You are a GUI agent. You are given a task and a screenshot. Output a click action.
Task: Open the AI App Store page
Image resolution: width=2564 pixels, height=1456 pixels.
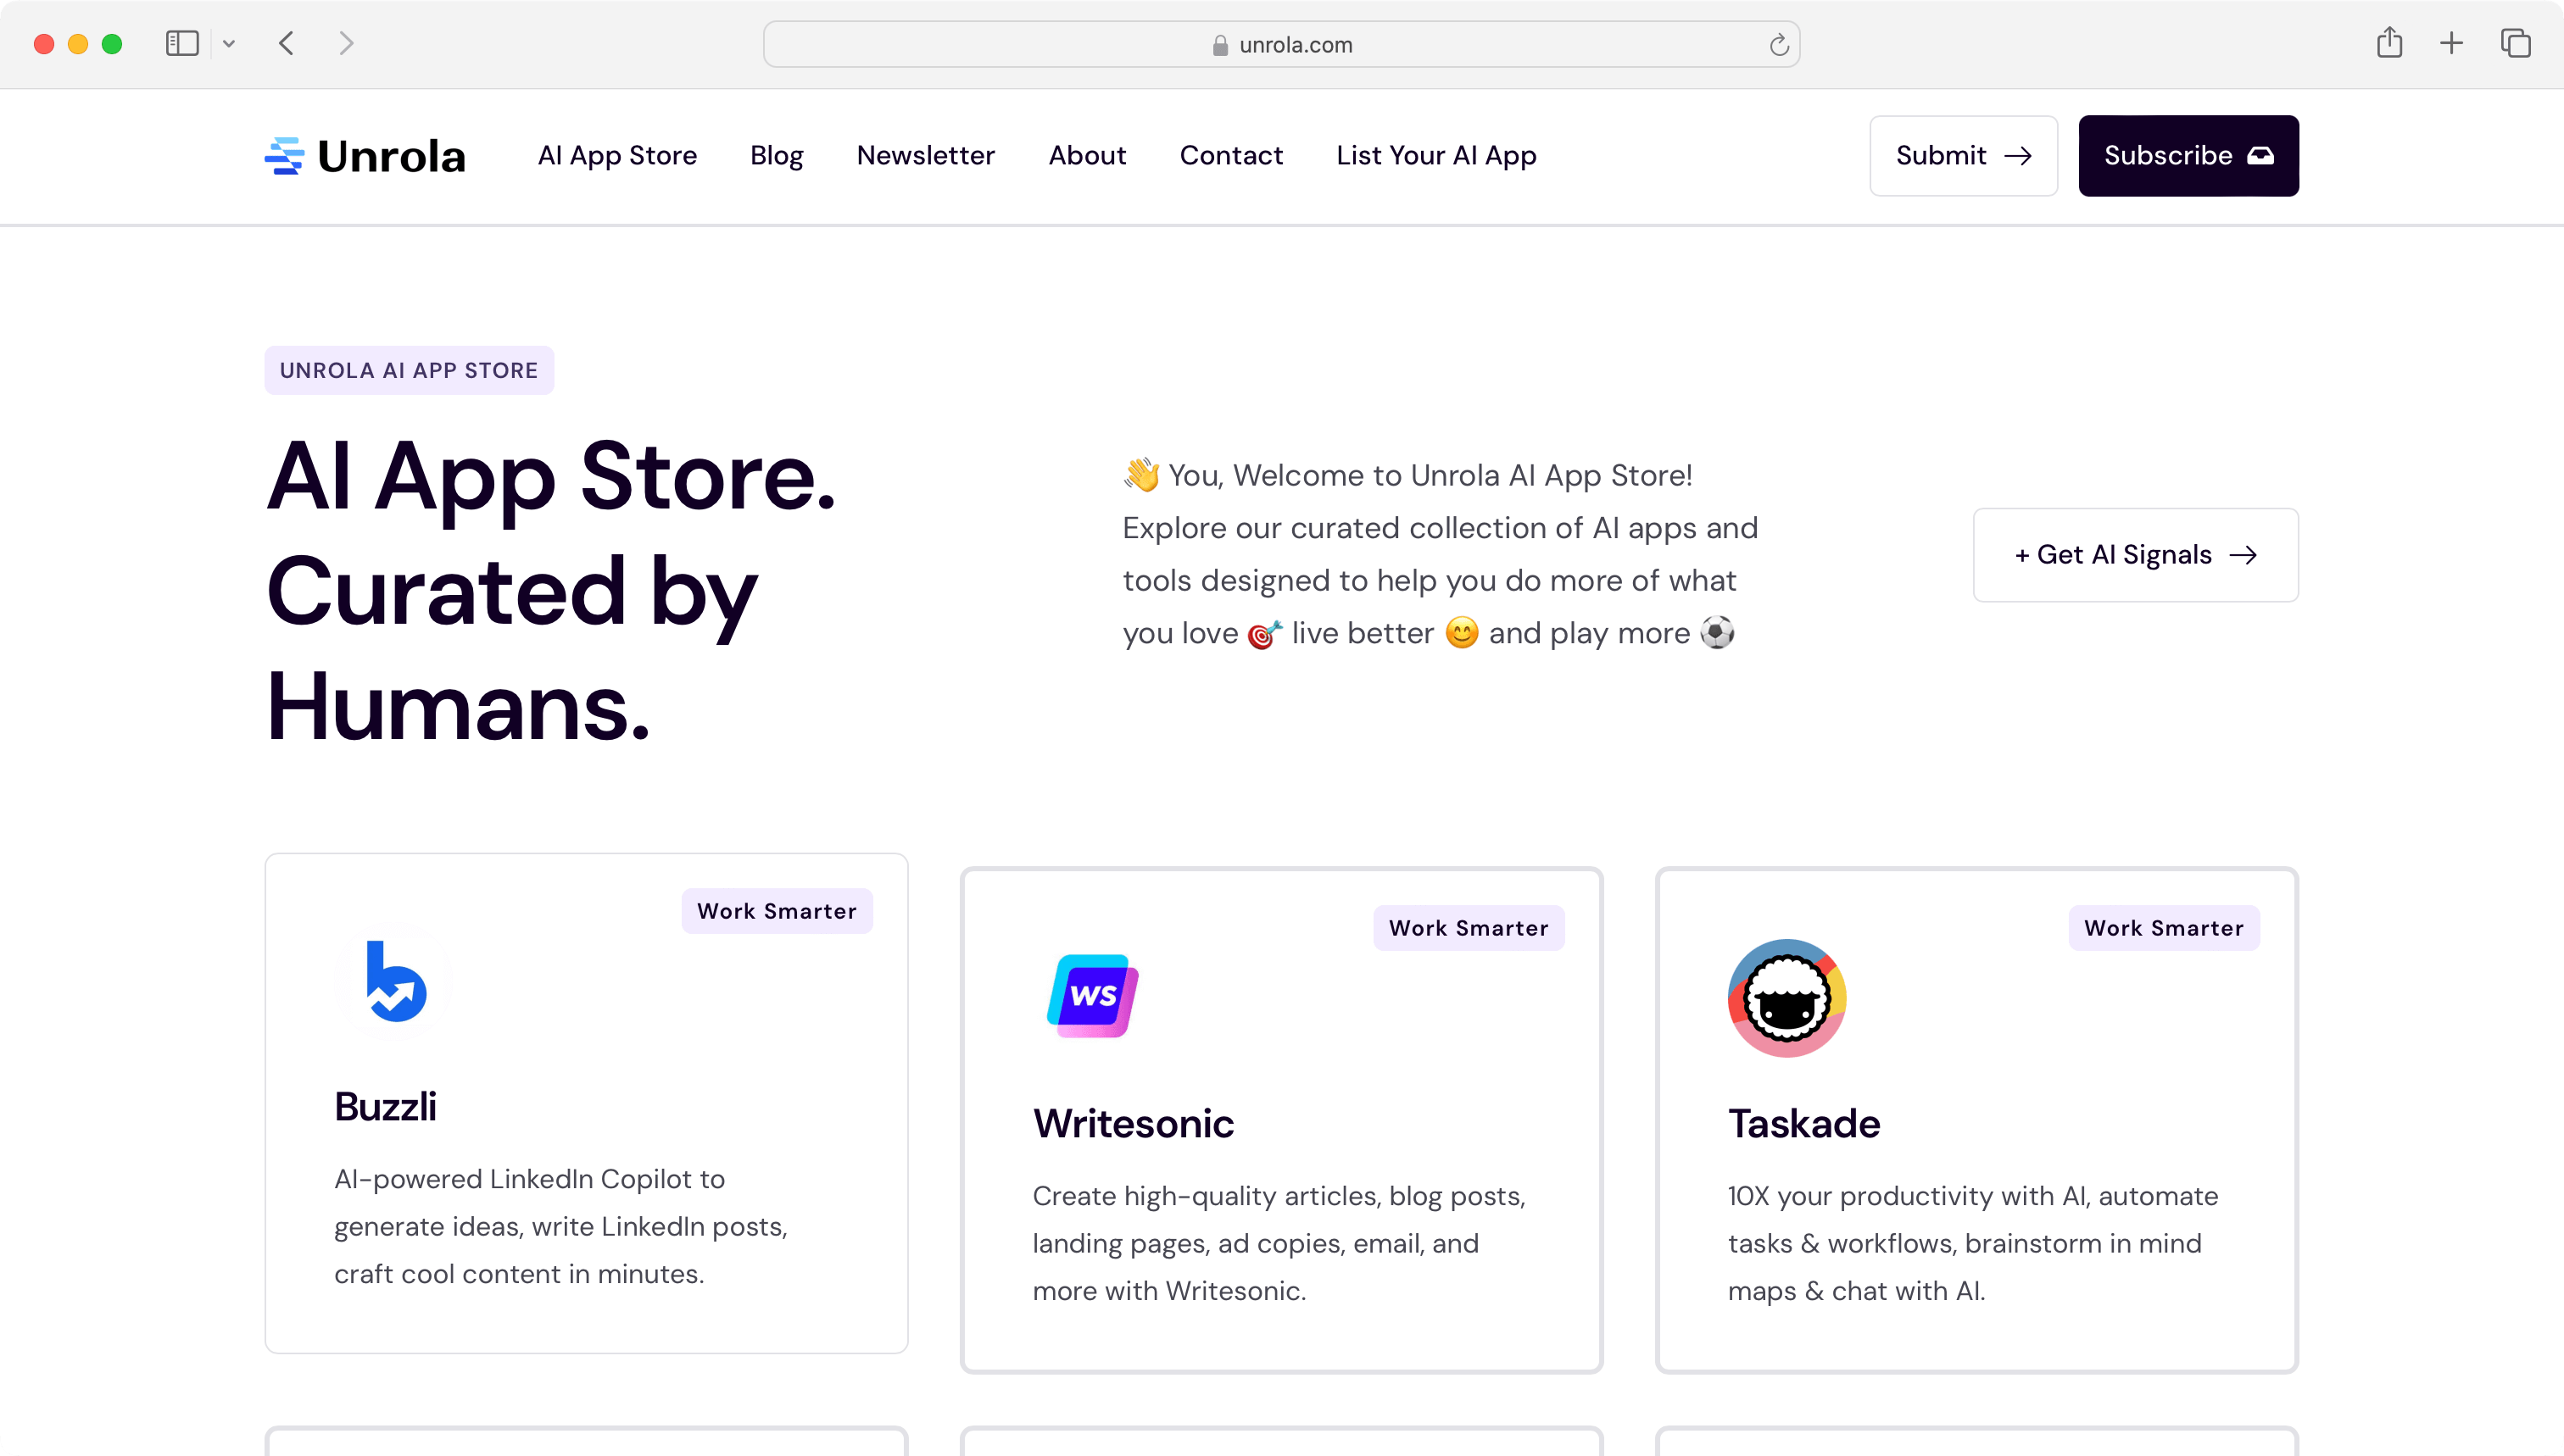pyautogui.click(x=616, y=155)
